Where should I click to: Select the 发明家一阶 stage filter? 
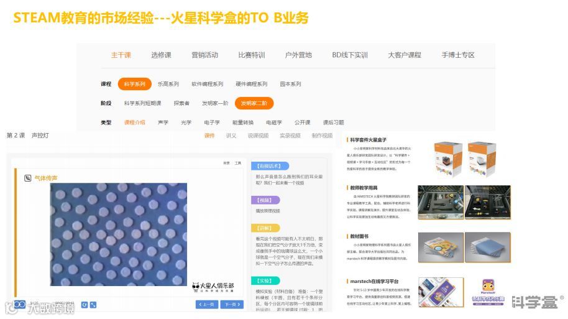pos(215,103)
